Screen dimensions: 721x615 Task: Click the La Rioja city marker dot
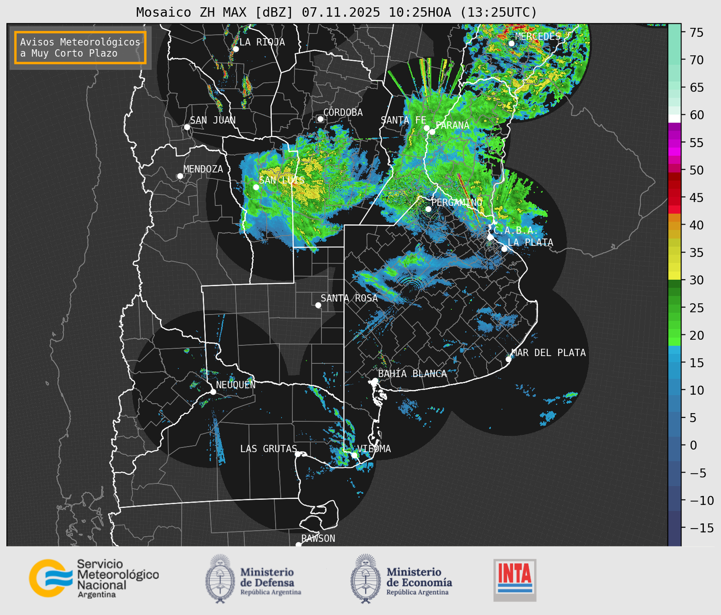click(x=235, y=49)
